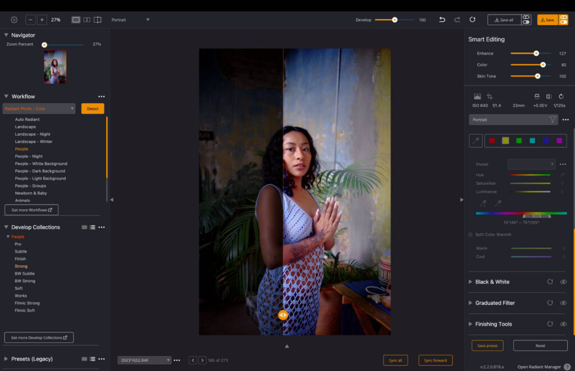Viewport: 575px width, 371px height.
Task: Collapse the Navigator panel
Action: coord(6,35)
